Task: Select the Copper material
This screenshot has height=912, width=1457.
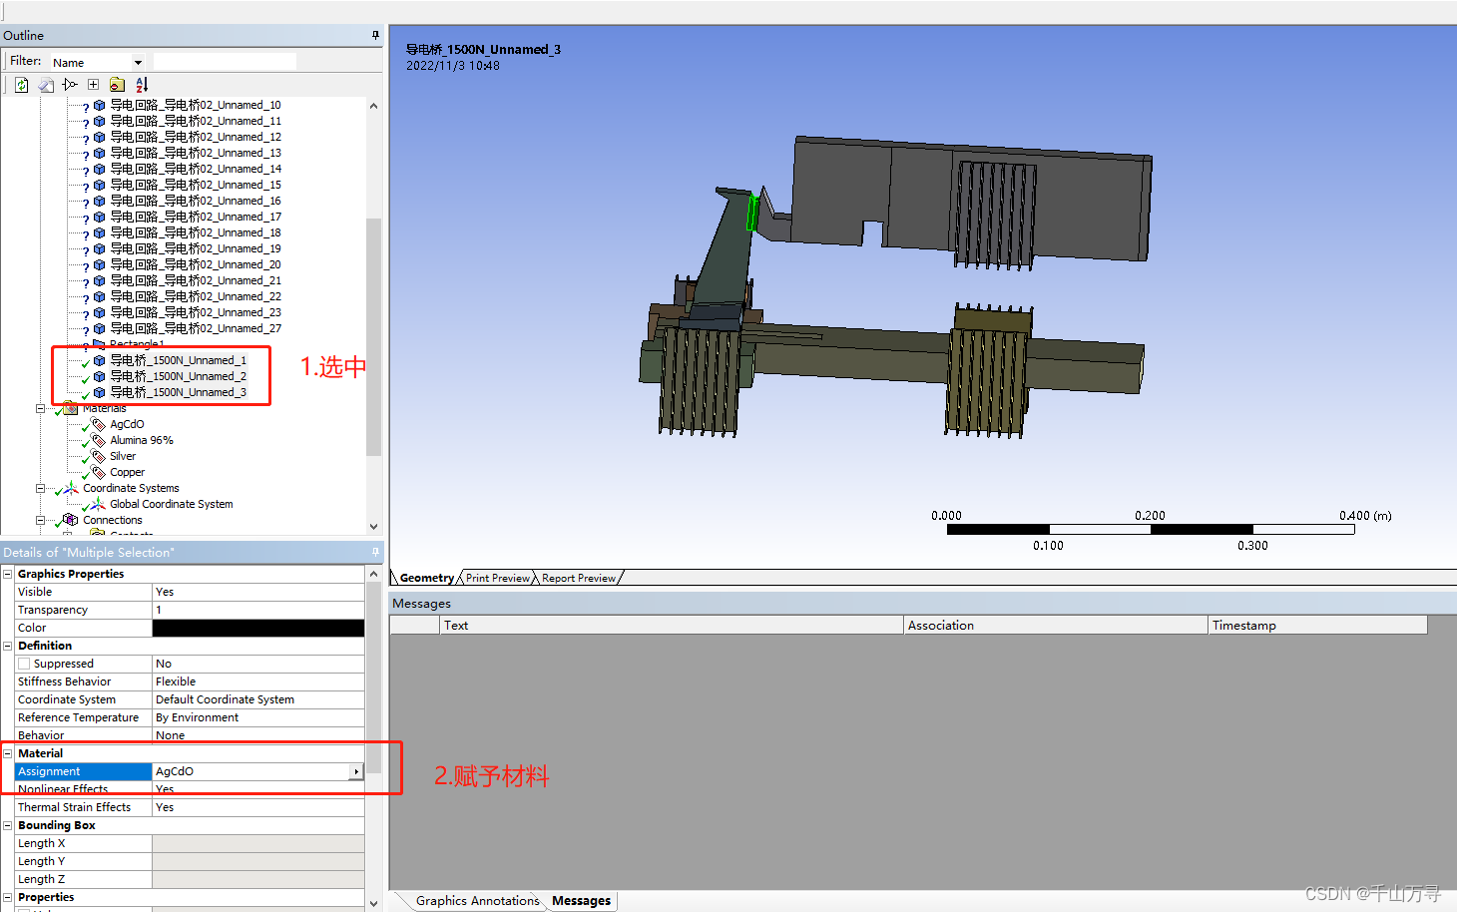Action: (127, 472)
